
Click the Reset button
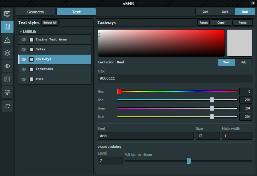[203, 23]
